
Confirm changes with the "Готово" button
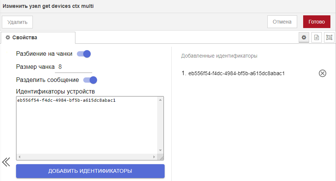(317, 22)
